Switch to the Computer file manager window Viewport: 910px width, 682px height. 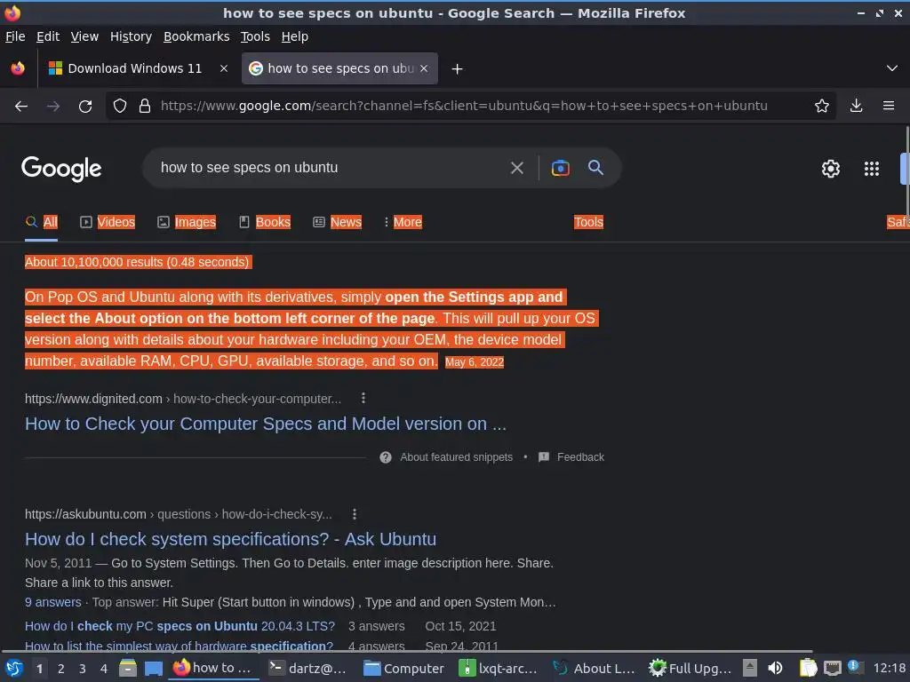pos(404,669)
